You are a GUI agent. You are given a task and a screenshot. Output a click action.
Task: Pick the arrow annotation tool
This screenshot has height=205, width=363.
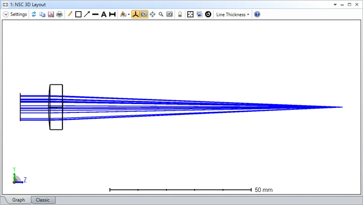point(87,14)
